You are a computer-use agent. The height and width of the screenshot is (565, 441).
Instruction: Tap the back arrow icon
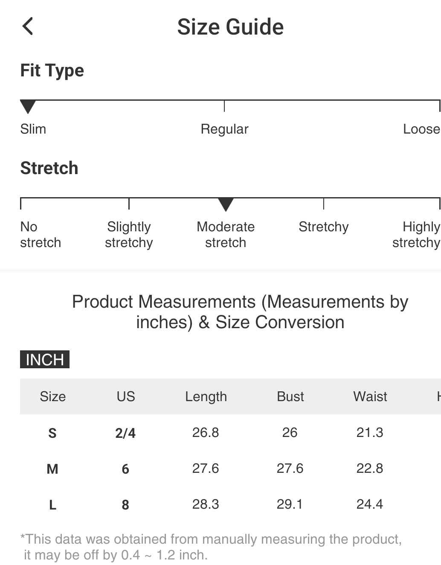[28, 26]
